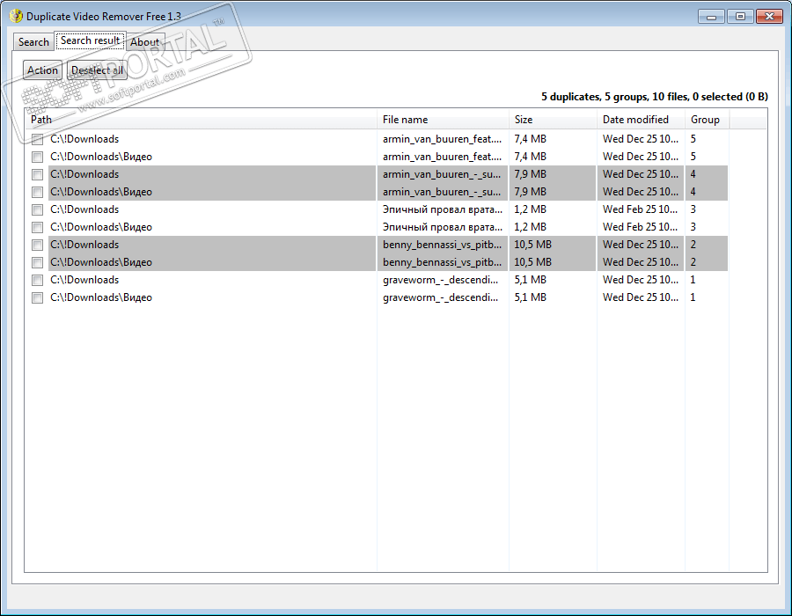792x616 pixels.
Task: Check the C:\!Downloads\Видео row in group 5
Action: pyautogui.click(x=37, y=157)
